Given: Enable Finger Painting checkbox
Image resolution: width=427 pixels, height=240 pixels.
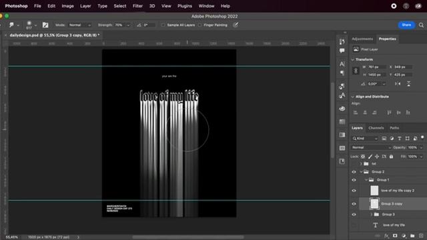Looking at the screenshot, I should pyautogui.click(x=200, y=25).
